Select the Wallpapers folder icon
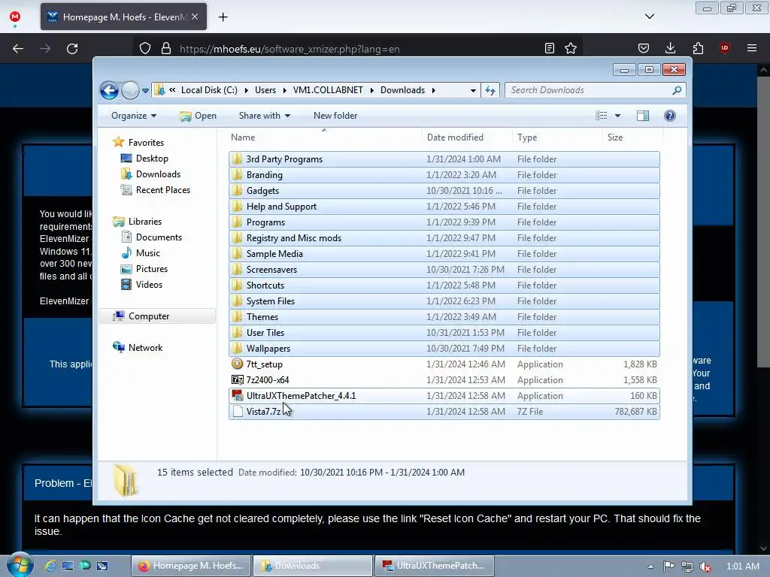Screen dimensions: 770x577 click(x=237, y=348)
